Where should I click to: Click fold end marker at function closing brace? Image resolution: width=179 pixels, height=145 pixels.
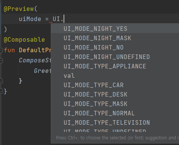[x=1, y=91]
